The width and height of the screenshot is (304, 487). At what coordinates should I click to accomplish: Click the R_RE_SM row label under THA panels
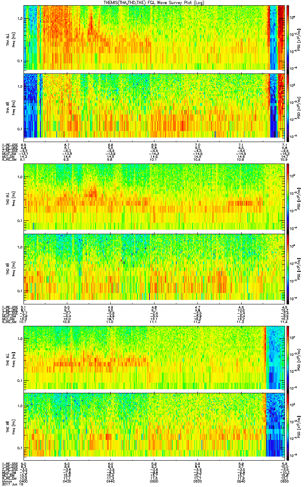pos(9,160)
